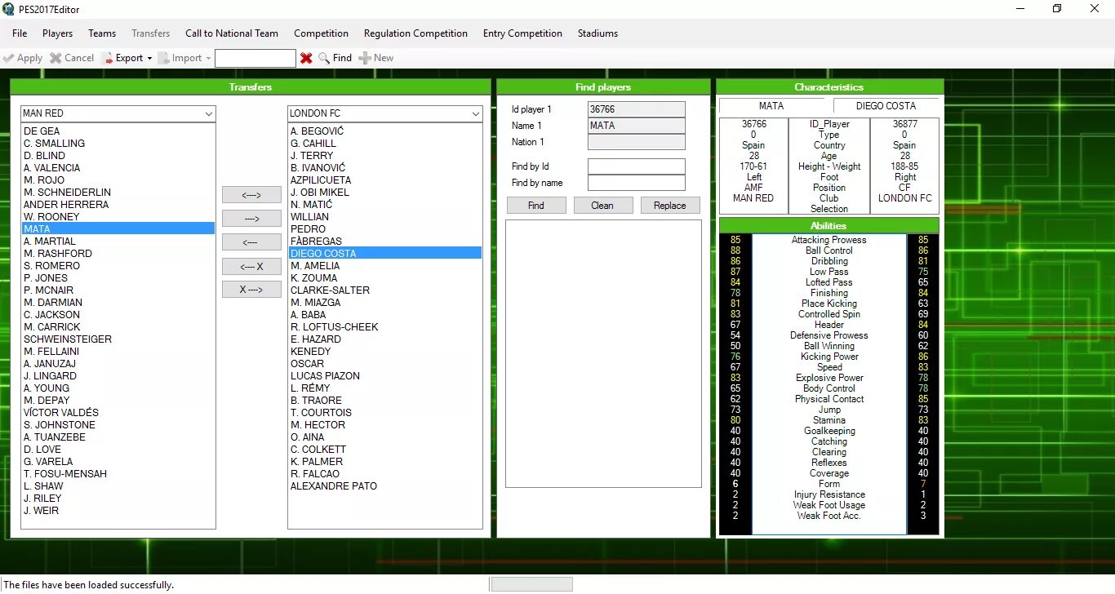Select OSCAR in the list
The image size is (1115, 594).
(x=385, y=364)
